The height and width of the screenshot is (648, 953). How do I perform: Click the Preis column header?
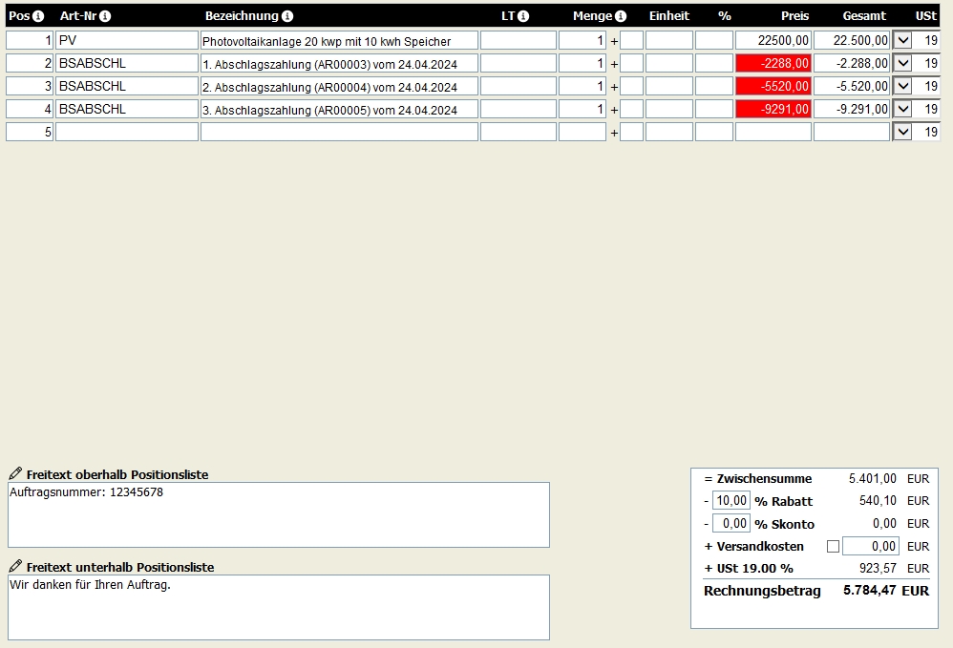794,16
